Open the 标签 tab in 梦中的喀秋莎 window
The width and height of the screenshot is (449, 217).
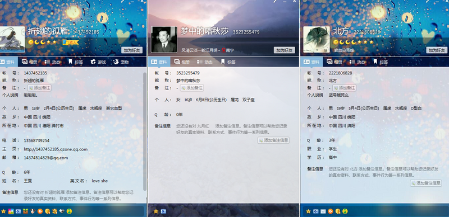228,62
